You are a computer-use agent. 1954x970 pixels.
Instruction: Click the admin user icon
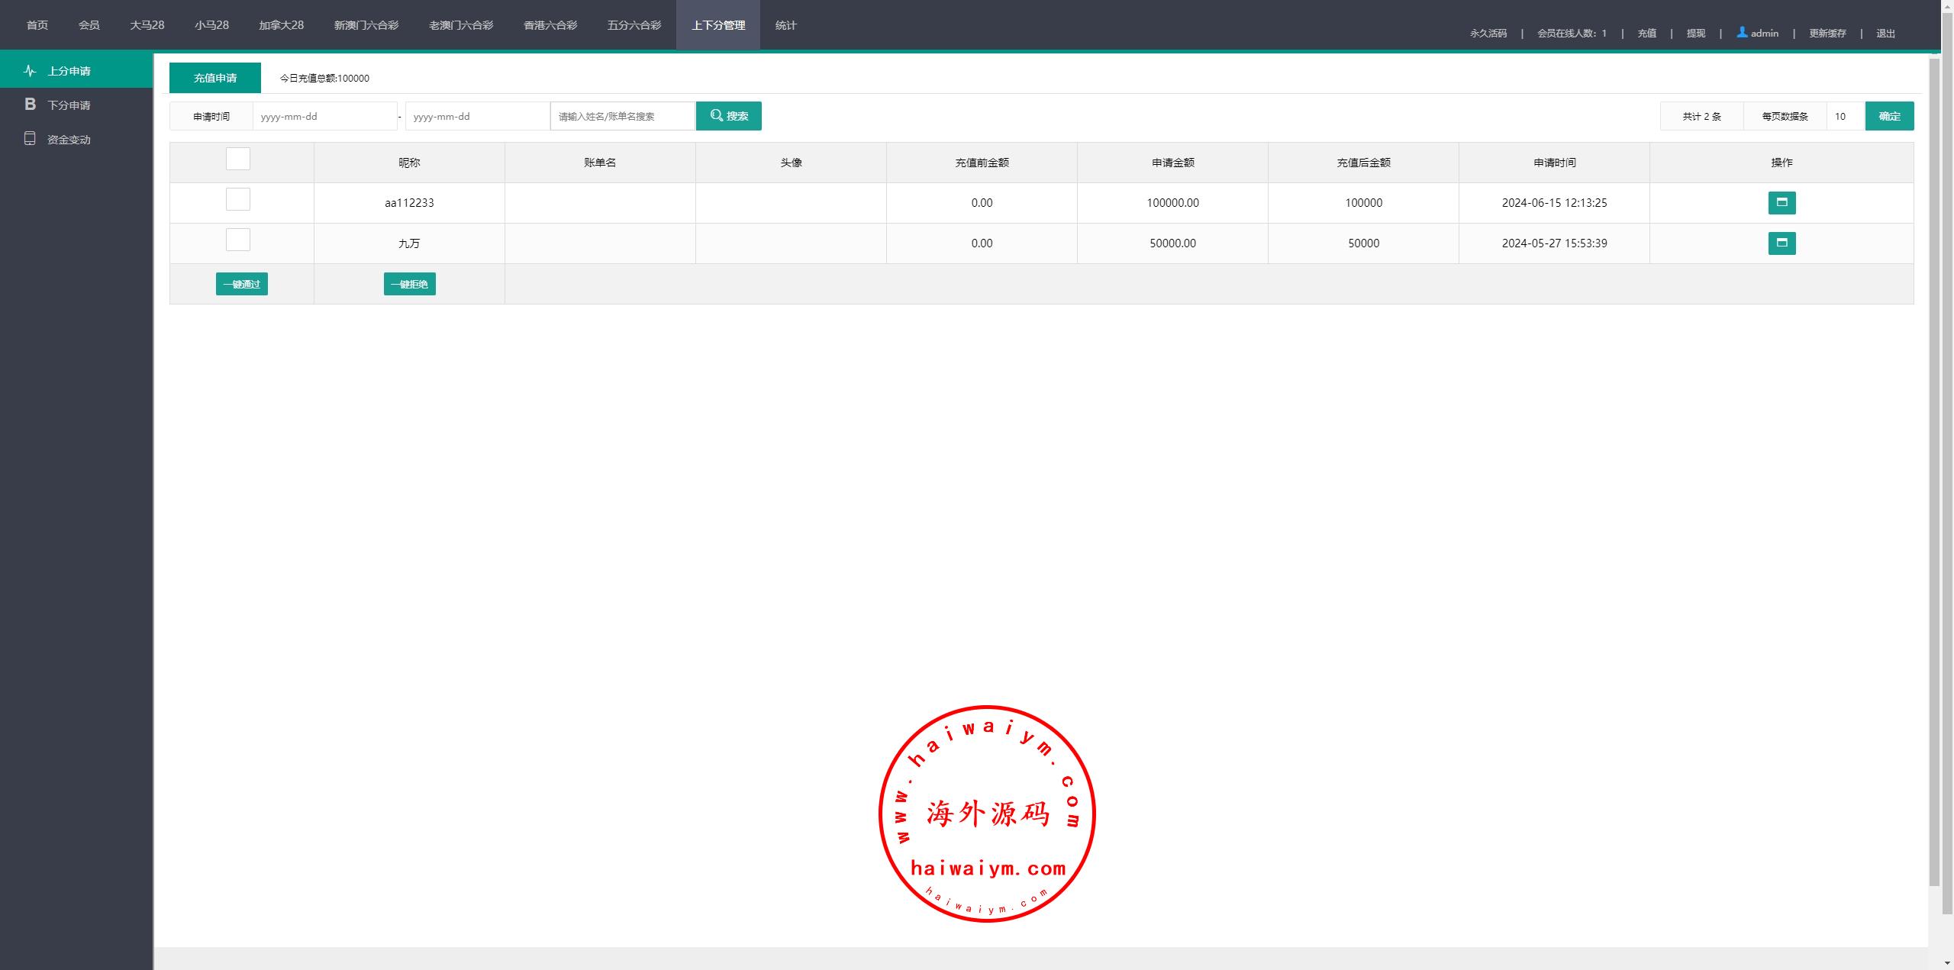point(1742,33)
